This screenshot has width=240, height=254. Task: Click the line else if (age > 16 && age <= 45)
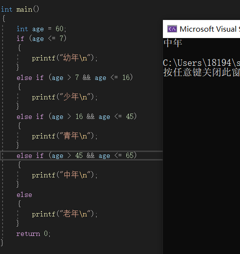77,117
